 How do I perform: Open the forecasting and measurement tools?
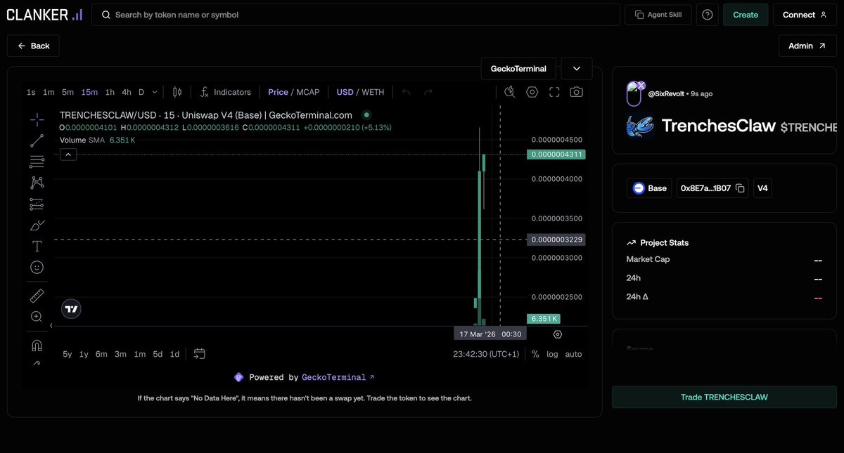coord(37,204)
